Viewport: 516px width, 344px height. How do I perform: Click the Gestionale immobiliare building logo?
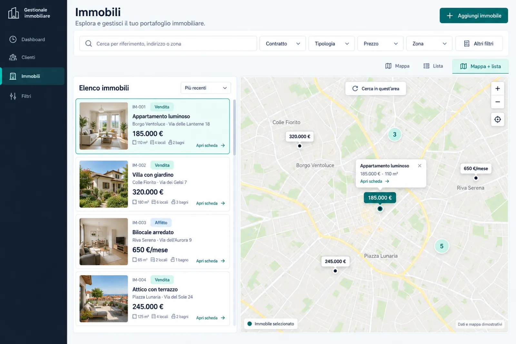coord(13,13)
